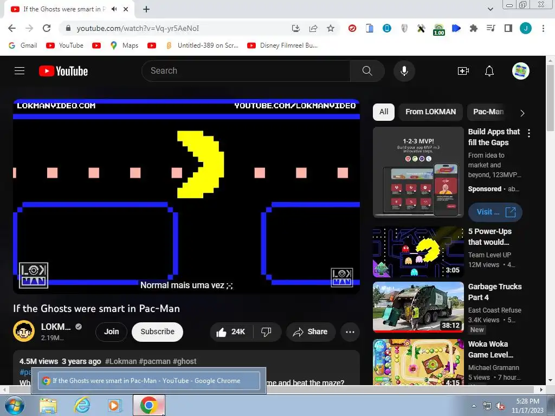The width and height of the screenshot is (555, 416).
Task: Open LOKMAN channel avatar
Action: [x=24, y=331]
